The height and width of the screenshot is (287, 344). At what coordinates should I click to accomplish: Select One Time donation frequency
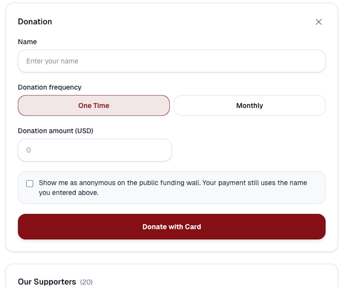tap(94, 106)
